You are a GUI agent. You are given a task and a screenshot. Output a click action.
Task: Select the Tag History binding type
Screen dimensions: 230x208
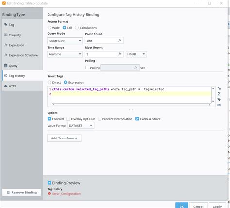click(22, 76)
